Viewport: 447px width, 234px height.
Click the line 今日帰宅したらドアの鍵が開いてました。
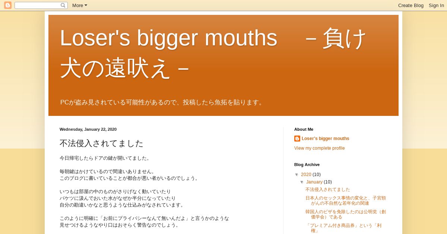(x=105, y=158)
